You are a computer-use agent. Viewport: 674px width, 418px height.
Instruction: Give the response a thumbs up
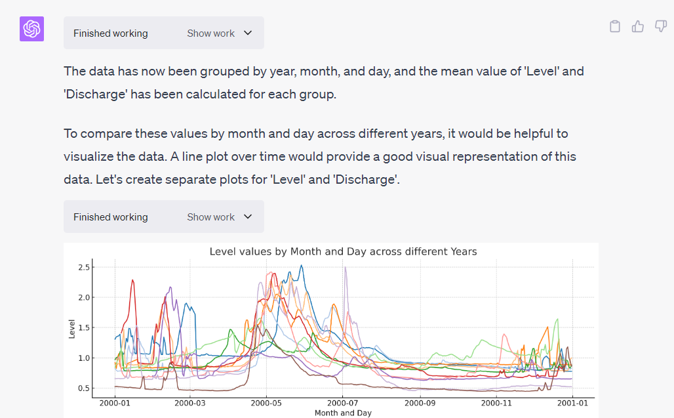(638, 26)
